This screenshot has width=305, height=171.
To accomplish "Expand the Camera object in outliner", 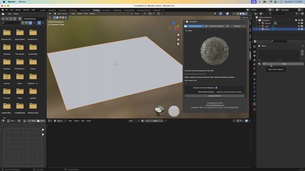I will 259,23.
